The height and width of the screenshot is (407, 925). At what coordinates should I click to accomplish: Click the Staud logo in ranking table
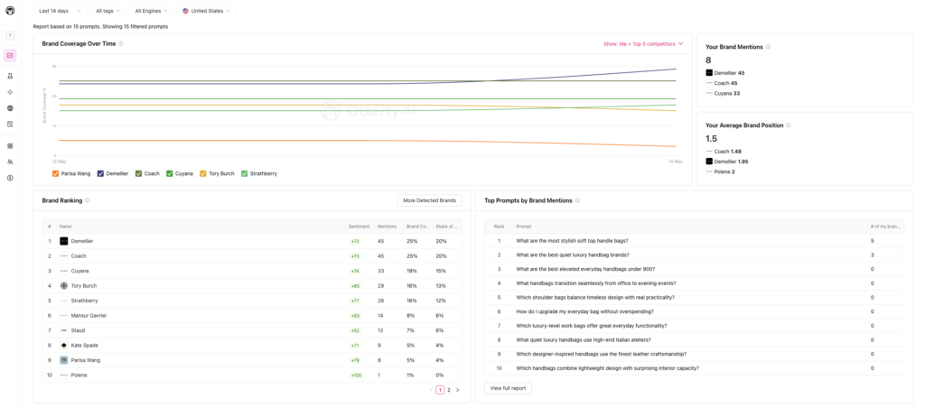[x=64, y=329]
